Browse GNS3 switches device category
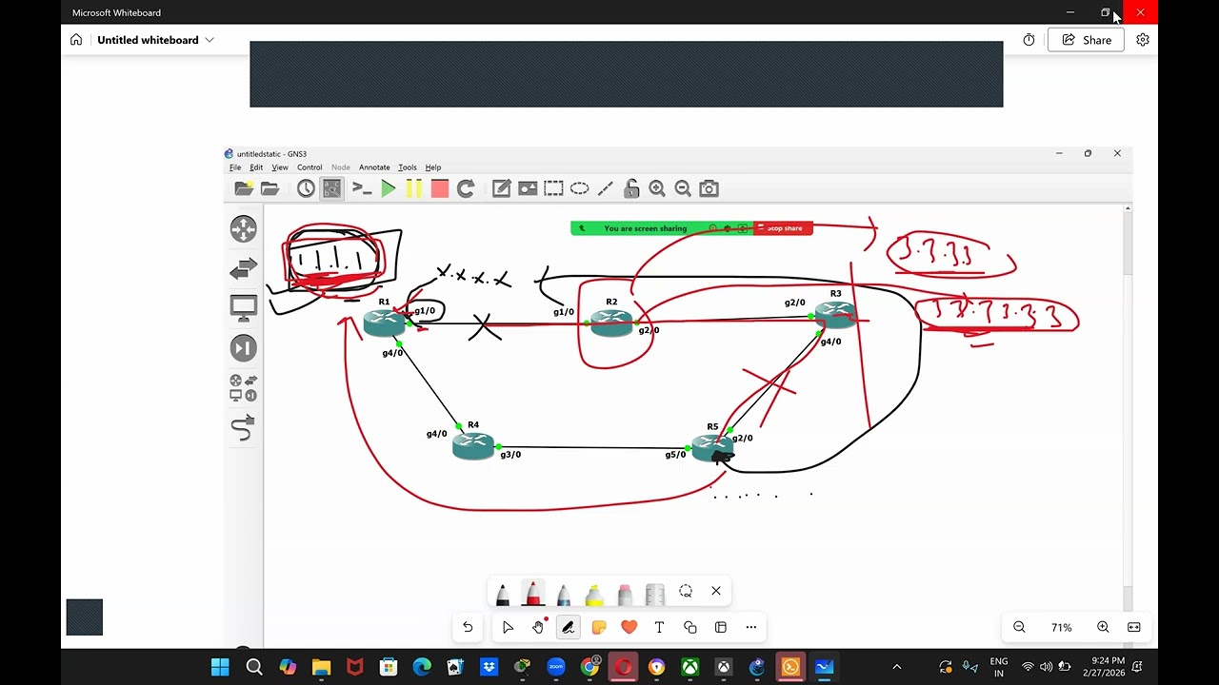The width and height of the screenshot is (1219, 685). point(244,268)
